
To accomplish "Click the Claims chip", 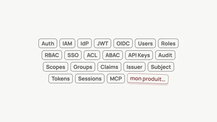I will pos(109,67).
